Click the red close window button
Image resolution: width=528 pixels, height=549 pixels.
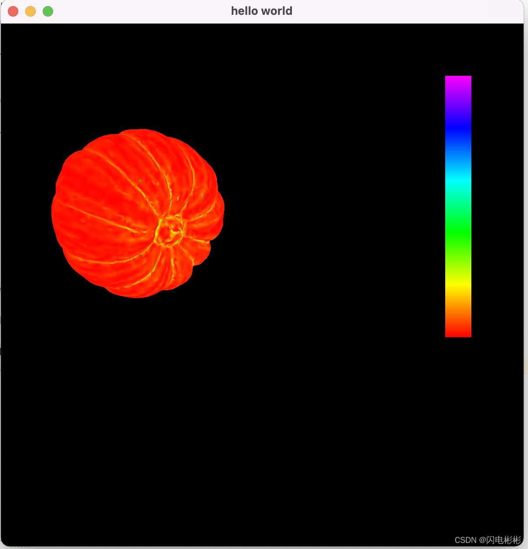[x=13, y=11]
